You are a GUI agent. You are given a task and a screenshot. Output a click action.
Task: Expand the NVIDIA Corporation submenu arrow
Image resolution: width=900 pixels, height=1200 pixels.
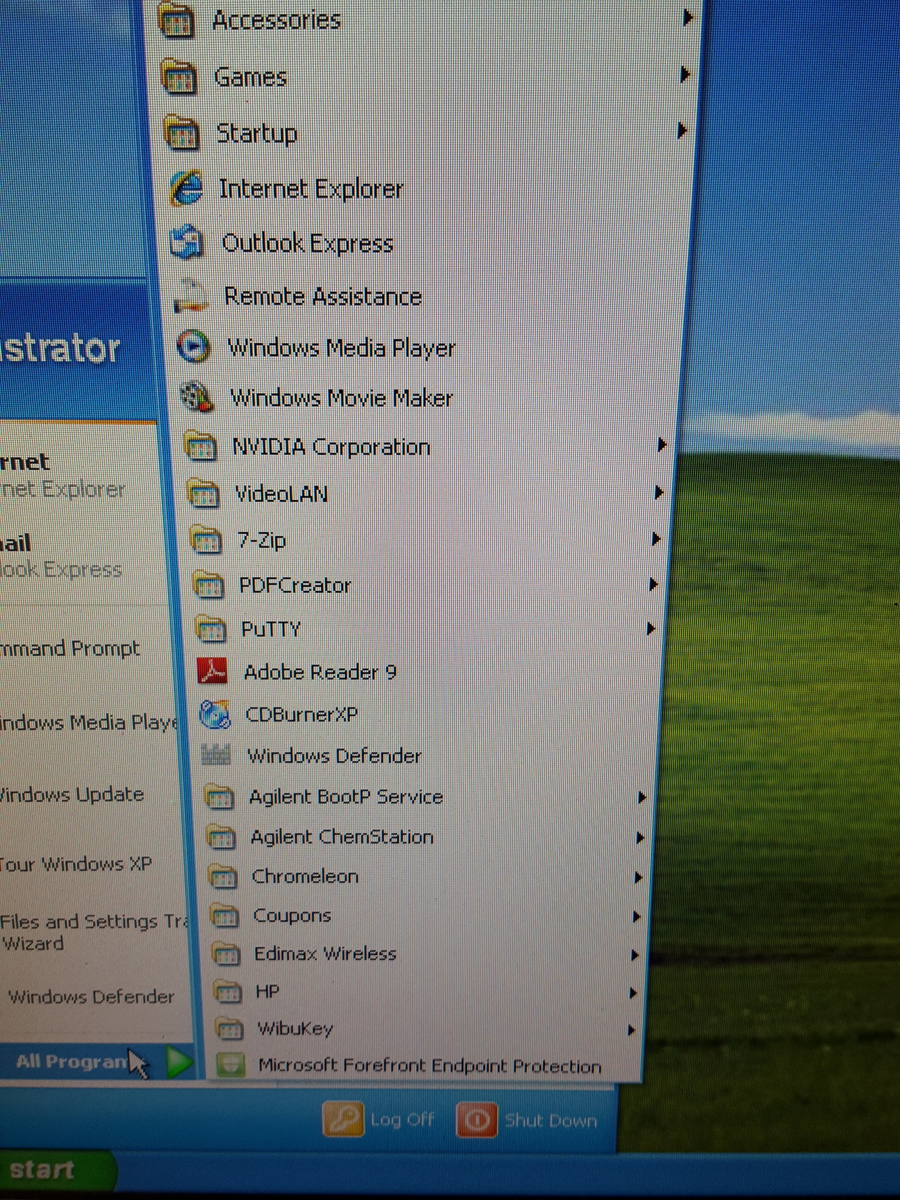tap(662, 444)
